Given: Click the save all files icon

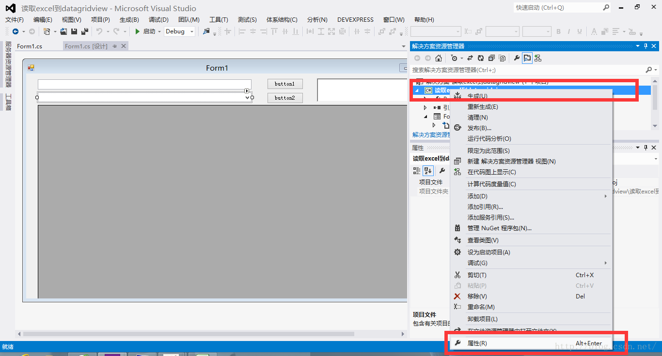Looking at the screenshot, I should [x=85, y=31].
